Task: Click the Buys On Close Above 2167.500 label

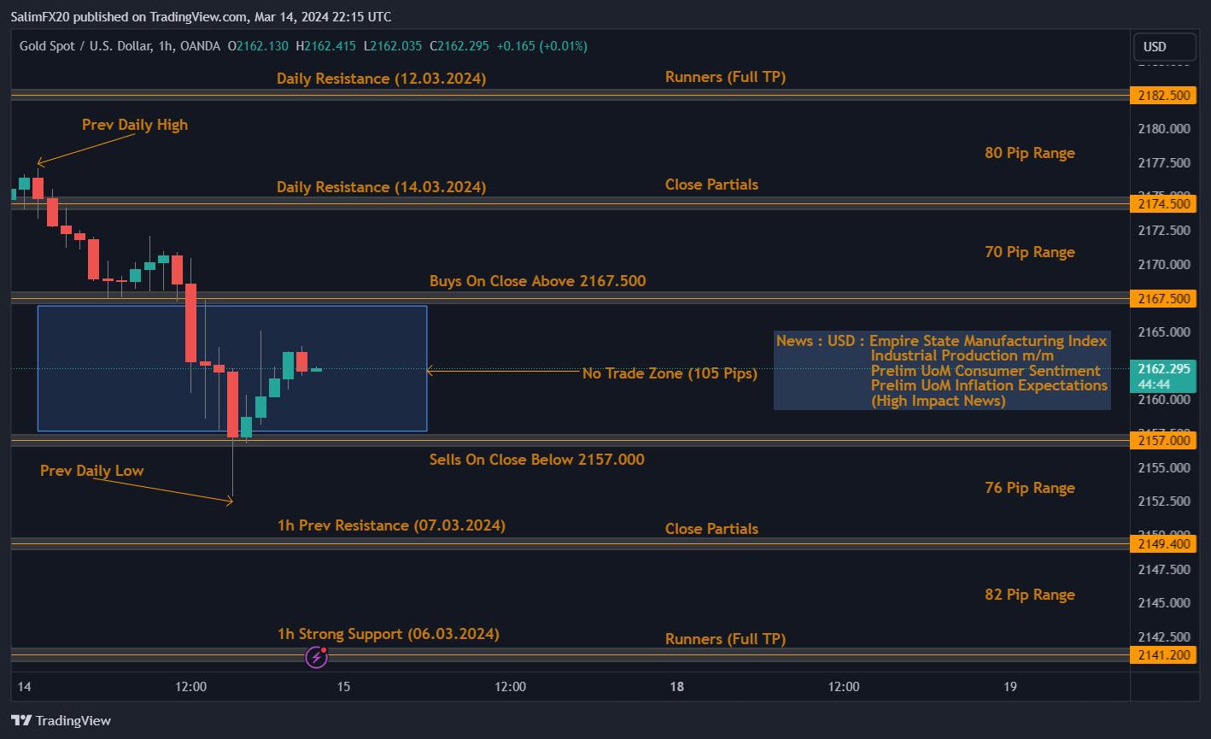Action: [x=537, y=280]
